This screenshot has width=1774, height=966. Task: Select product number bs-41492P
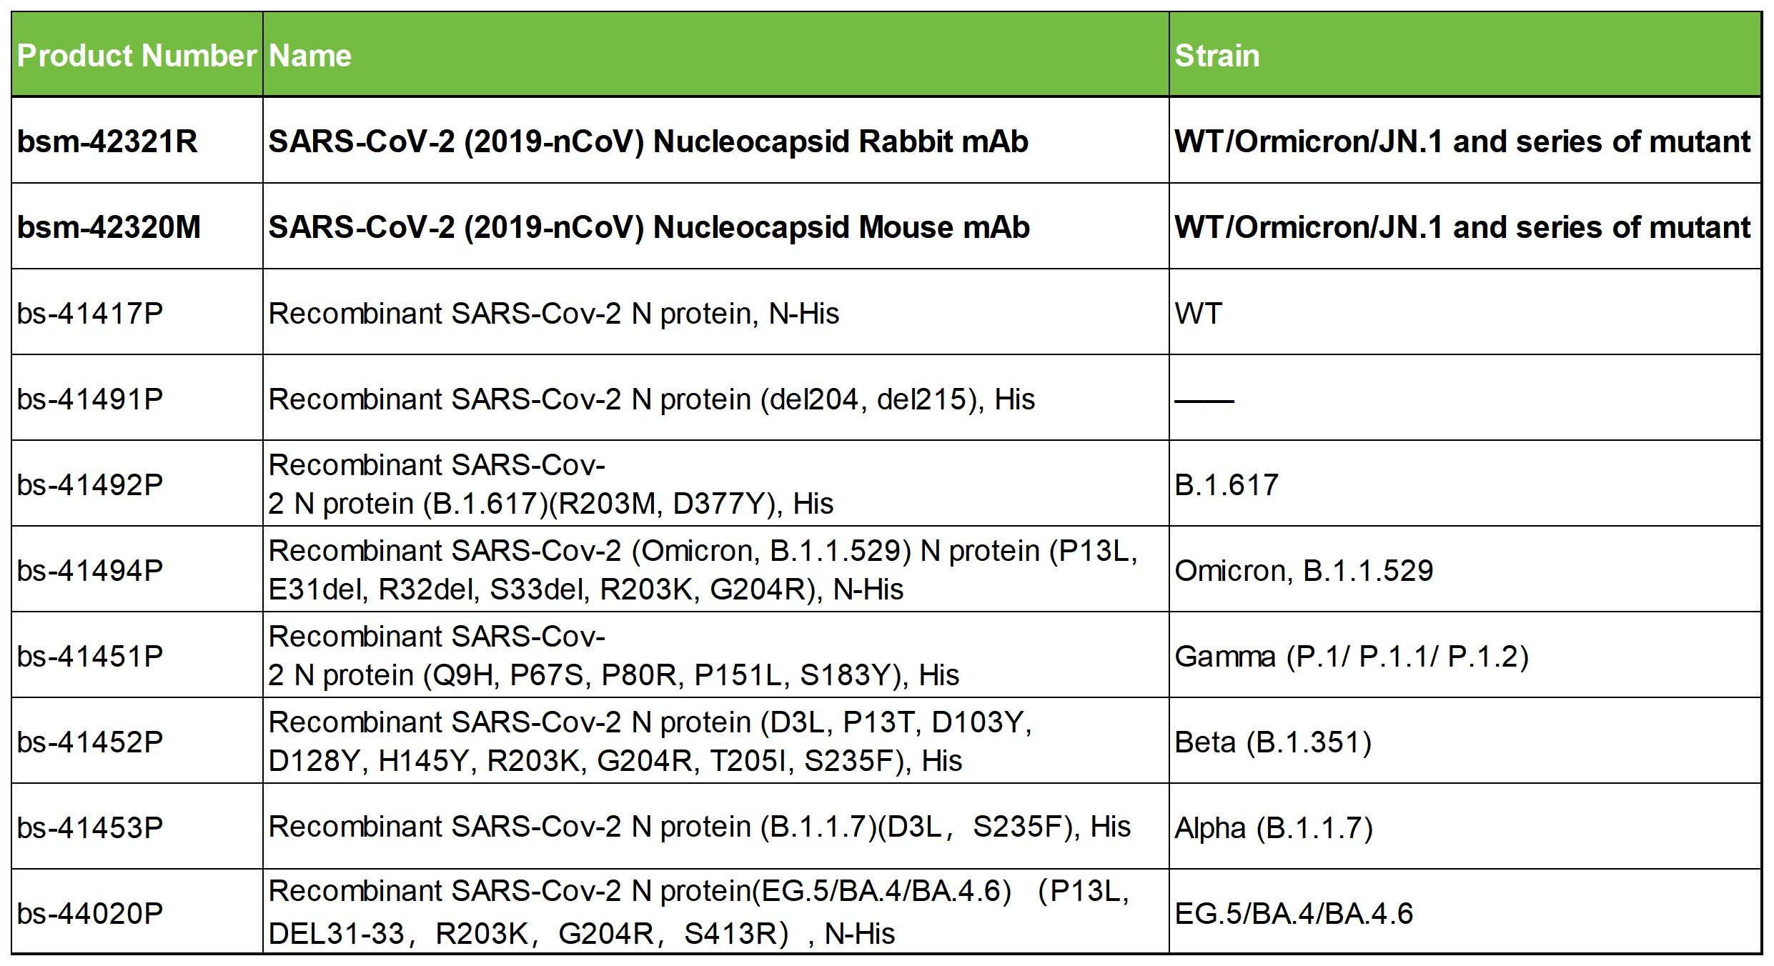coord(90,484)
